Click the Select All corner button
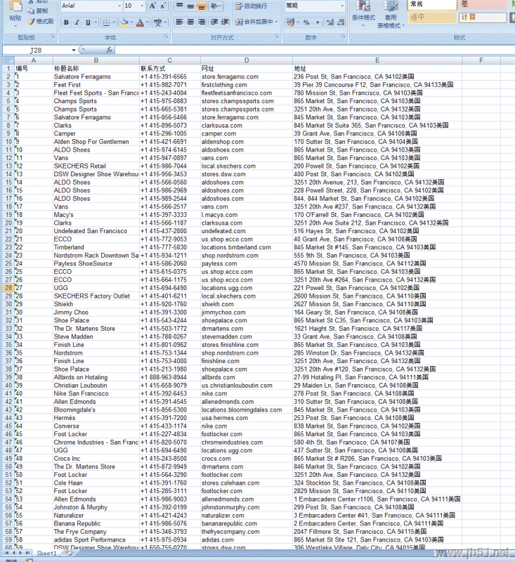This screenshot has height=562, width=515. click(x=8, y=60)
